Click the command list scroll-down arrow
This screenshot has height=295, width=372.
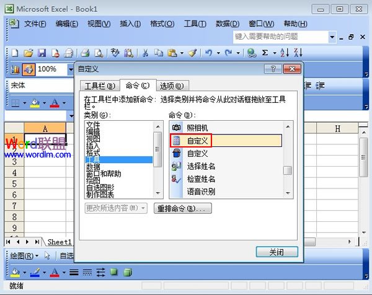[x=288, y=193]
